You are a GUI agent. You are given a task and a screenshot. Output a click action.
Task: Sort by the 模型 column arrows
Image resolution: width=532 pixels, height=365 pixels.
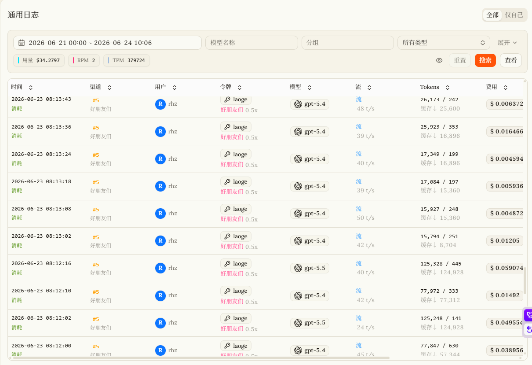click(310, 88)
